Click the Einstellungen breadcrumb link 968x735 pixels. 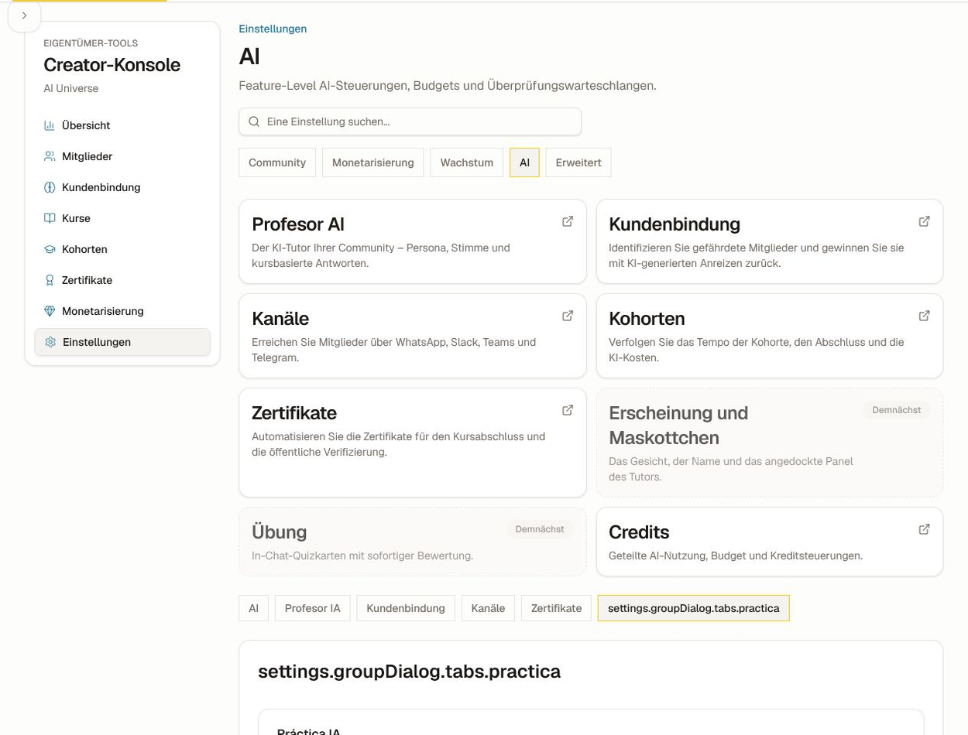273,29
